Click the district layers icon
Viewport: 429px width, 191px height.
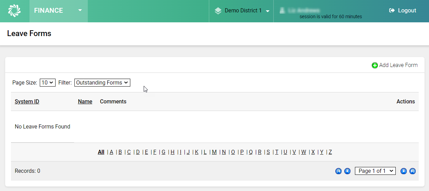point(218,11)
